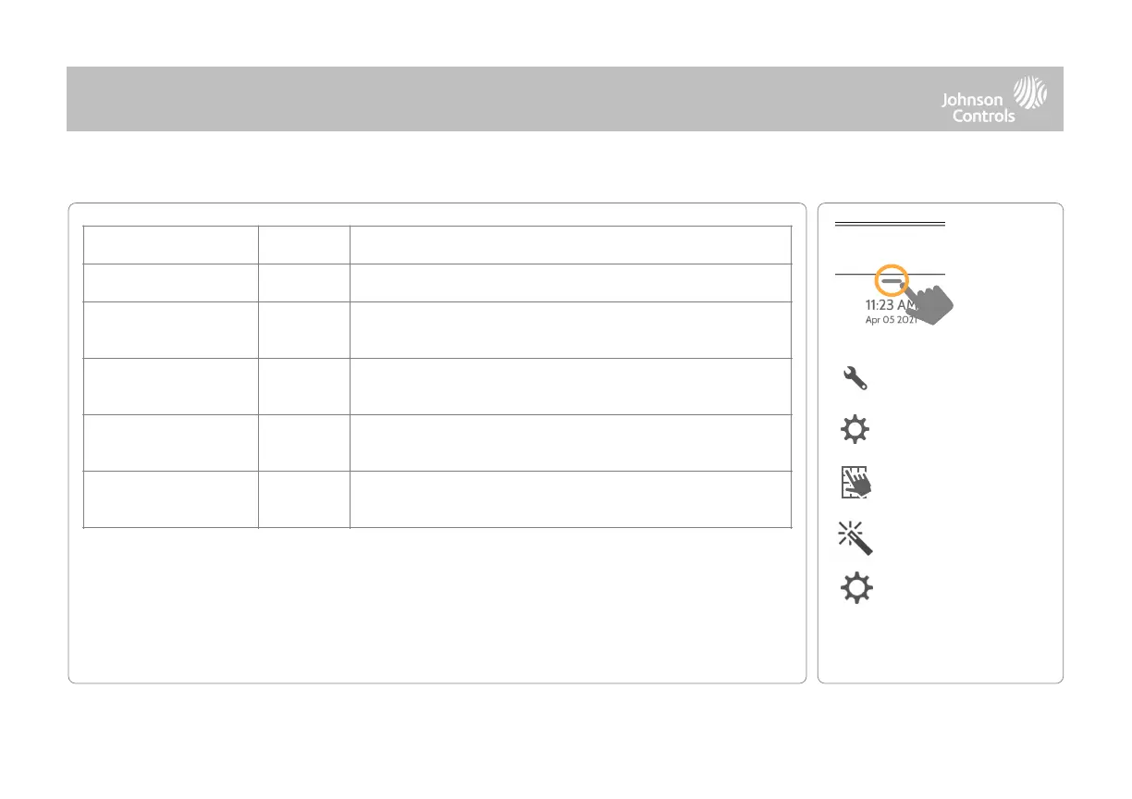Click the top-left cell of the table

[170, 244]
